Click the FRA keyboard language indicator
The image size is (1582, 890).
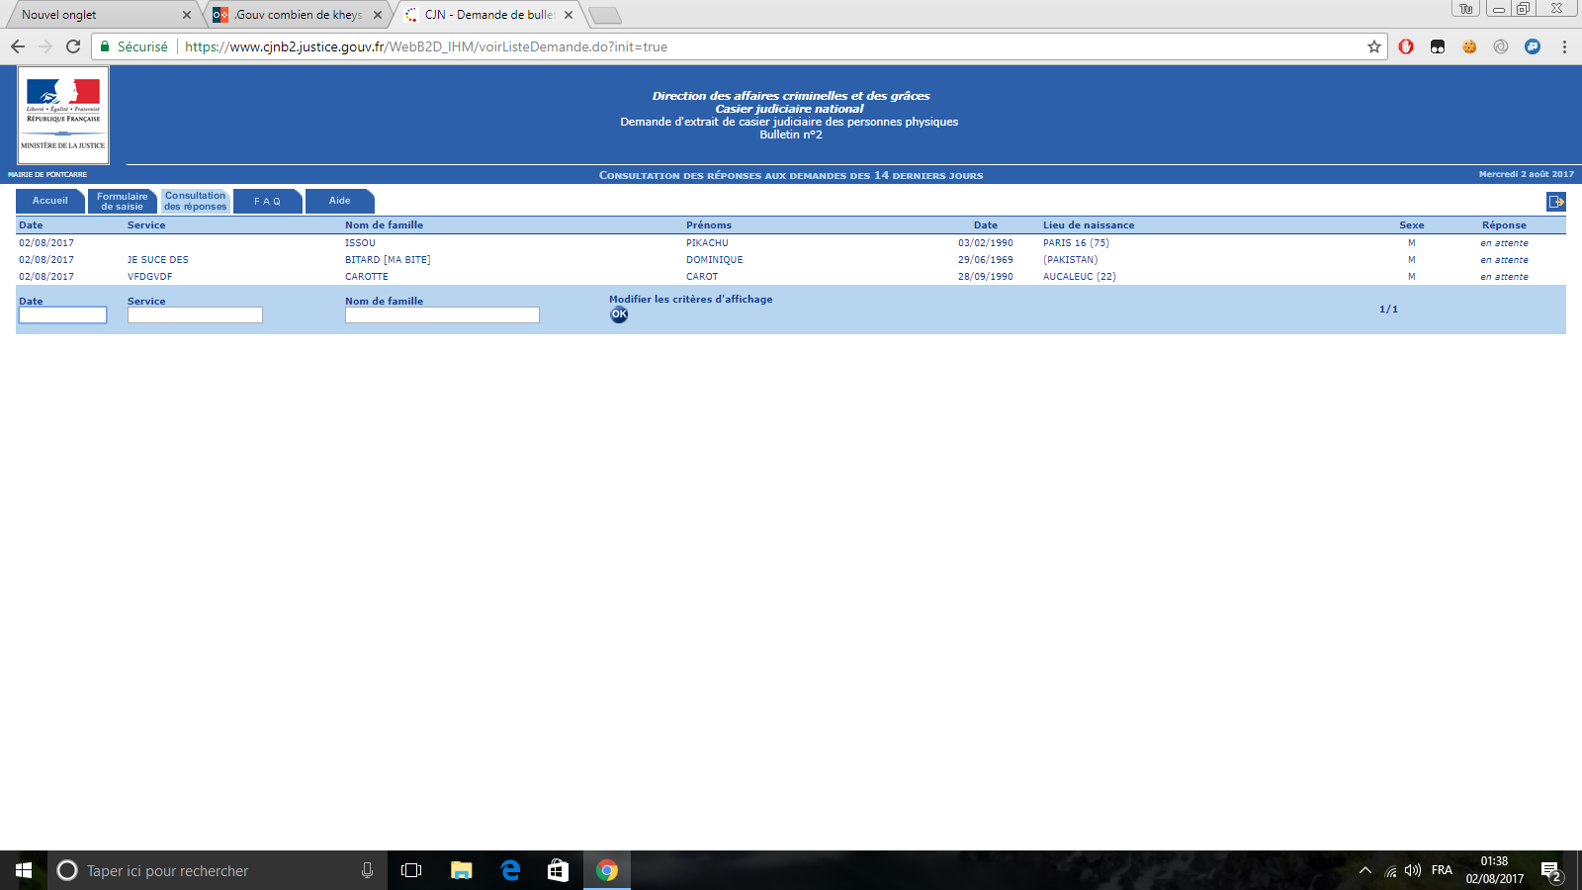coord(1442,870)
